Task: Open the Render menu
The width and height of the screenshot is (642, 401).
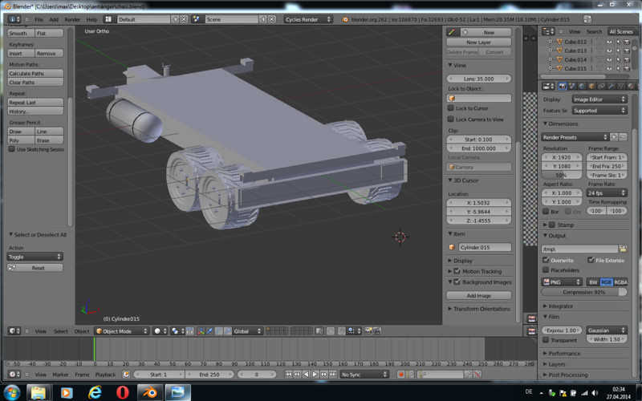Action: 72,19
